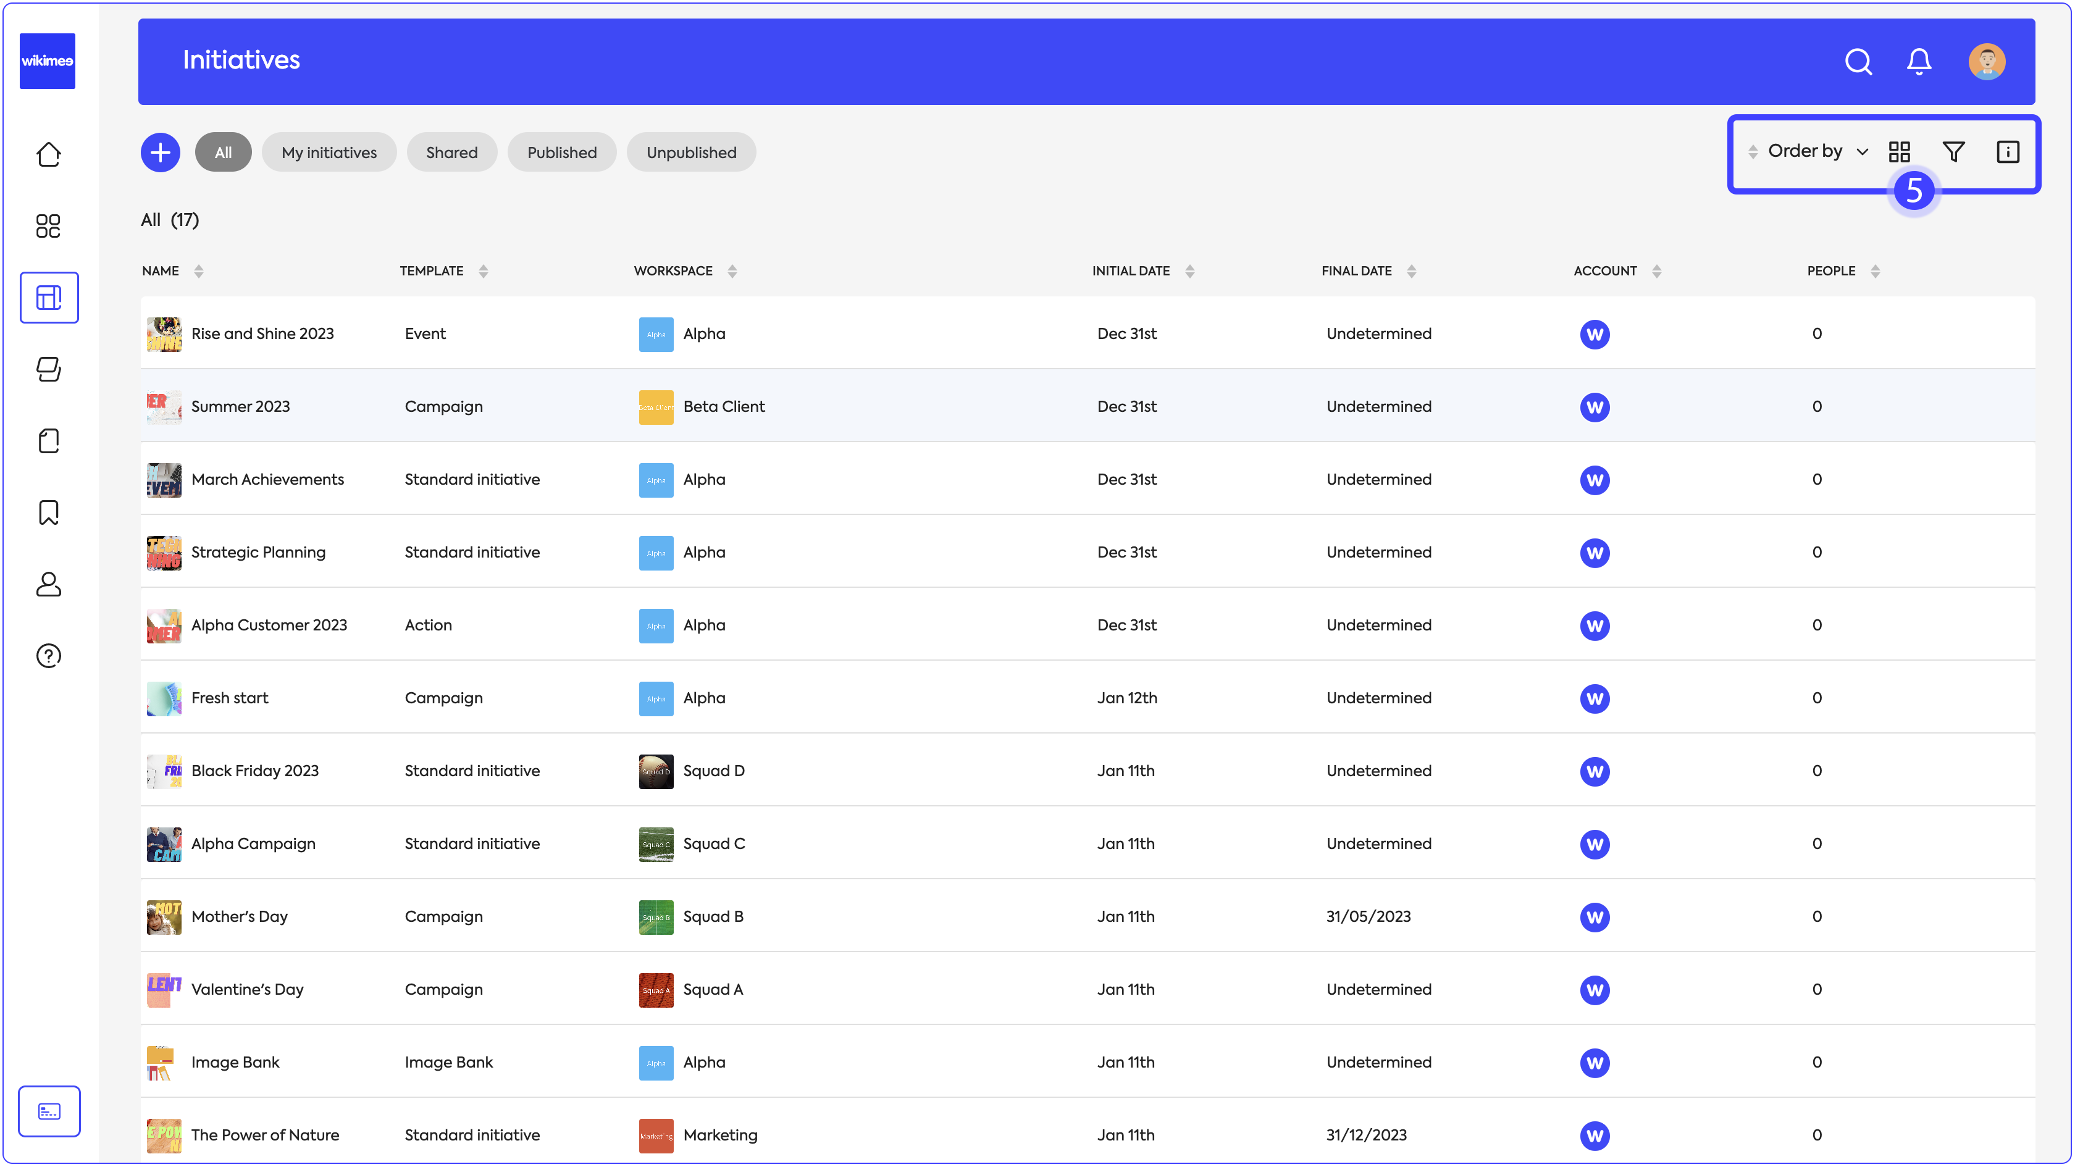Click the help question mark icon
The height and width of the screenshot is (1167, 2075).
48,656
